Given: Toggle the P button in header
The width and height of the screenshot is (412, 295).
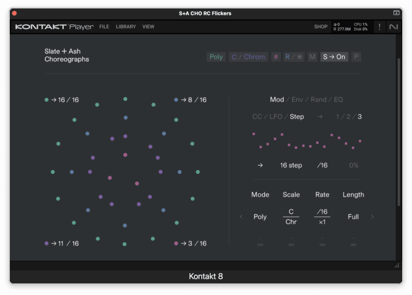Looking at the screenshot, I should point(356,57).
